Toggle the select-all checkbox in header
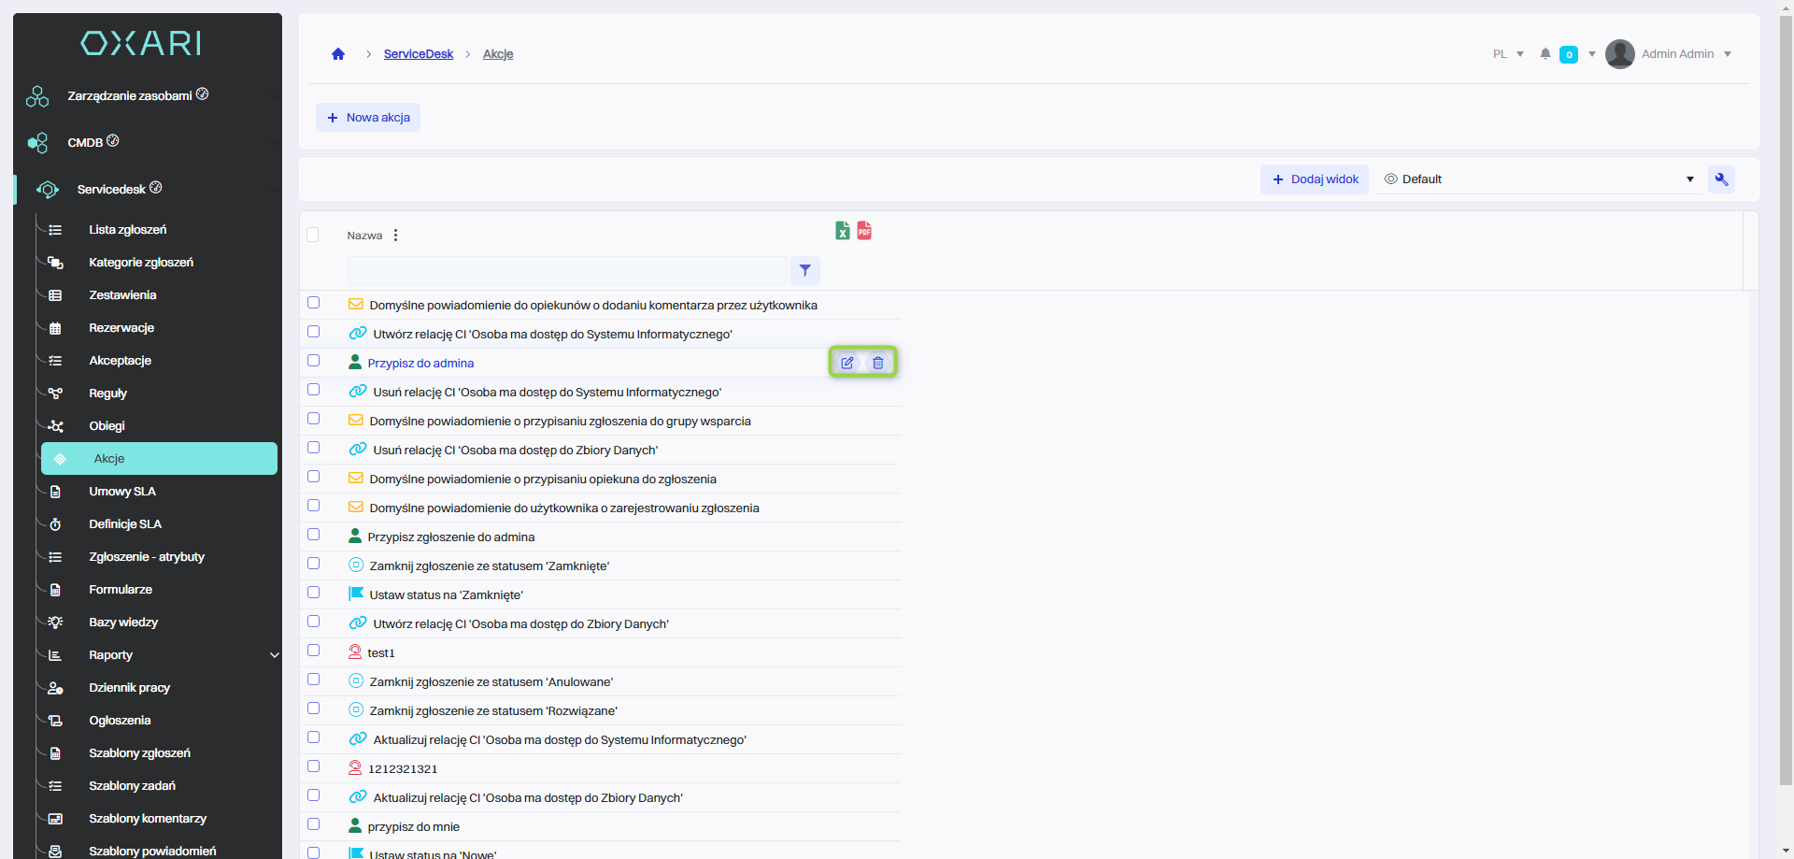 click(313, 235)
